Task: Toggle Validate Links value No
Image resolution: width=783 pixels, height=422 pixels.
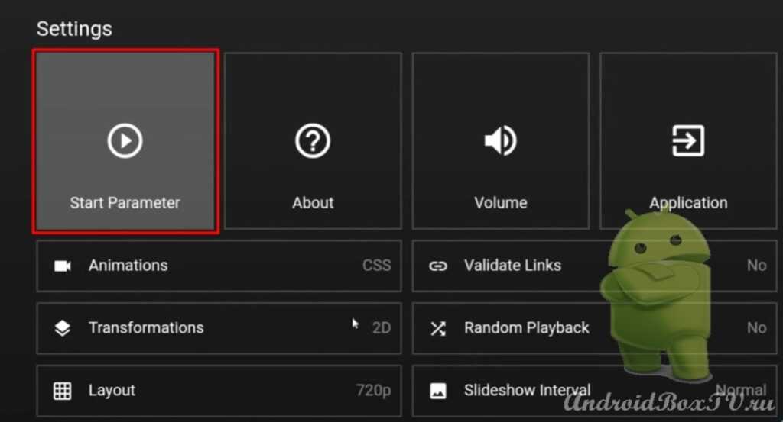Action: (x=756, y=266)
